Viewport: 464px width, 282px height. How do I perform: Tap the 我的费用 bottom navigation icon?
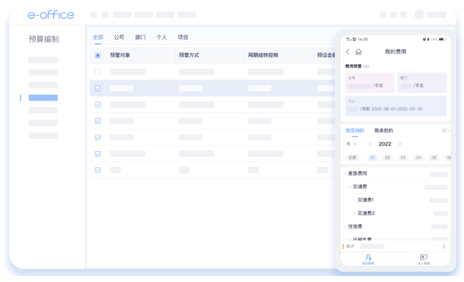pos(368,259)
